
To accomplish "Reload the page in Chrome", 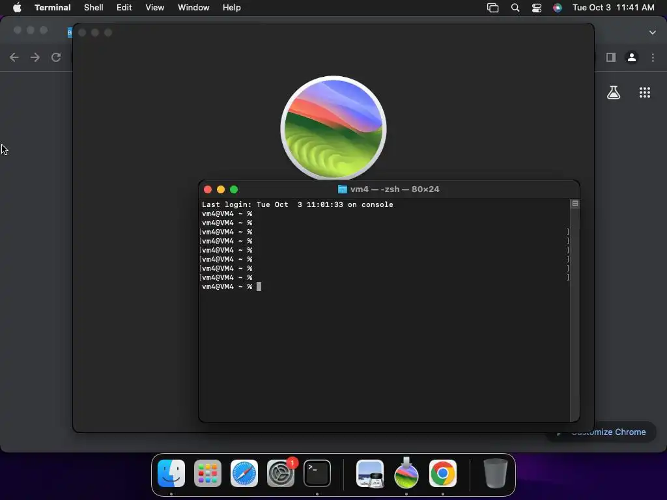I will click(56, 57).
